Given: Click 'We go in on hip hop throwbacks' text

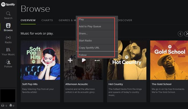Looking at the screenshot, I should point(168,91).
